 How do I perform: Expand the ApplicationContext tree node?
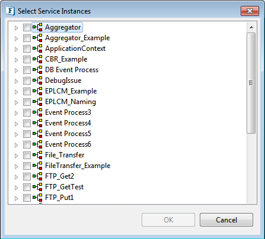16,49
